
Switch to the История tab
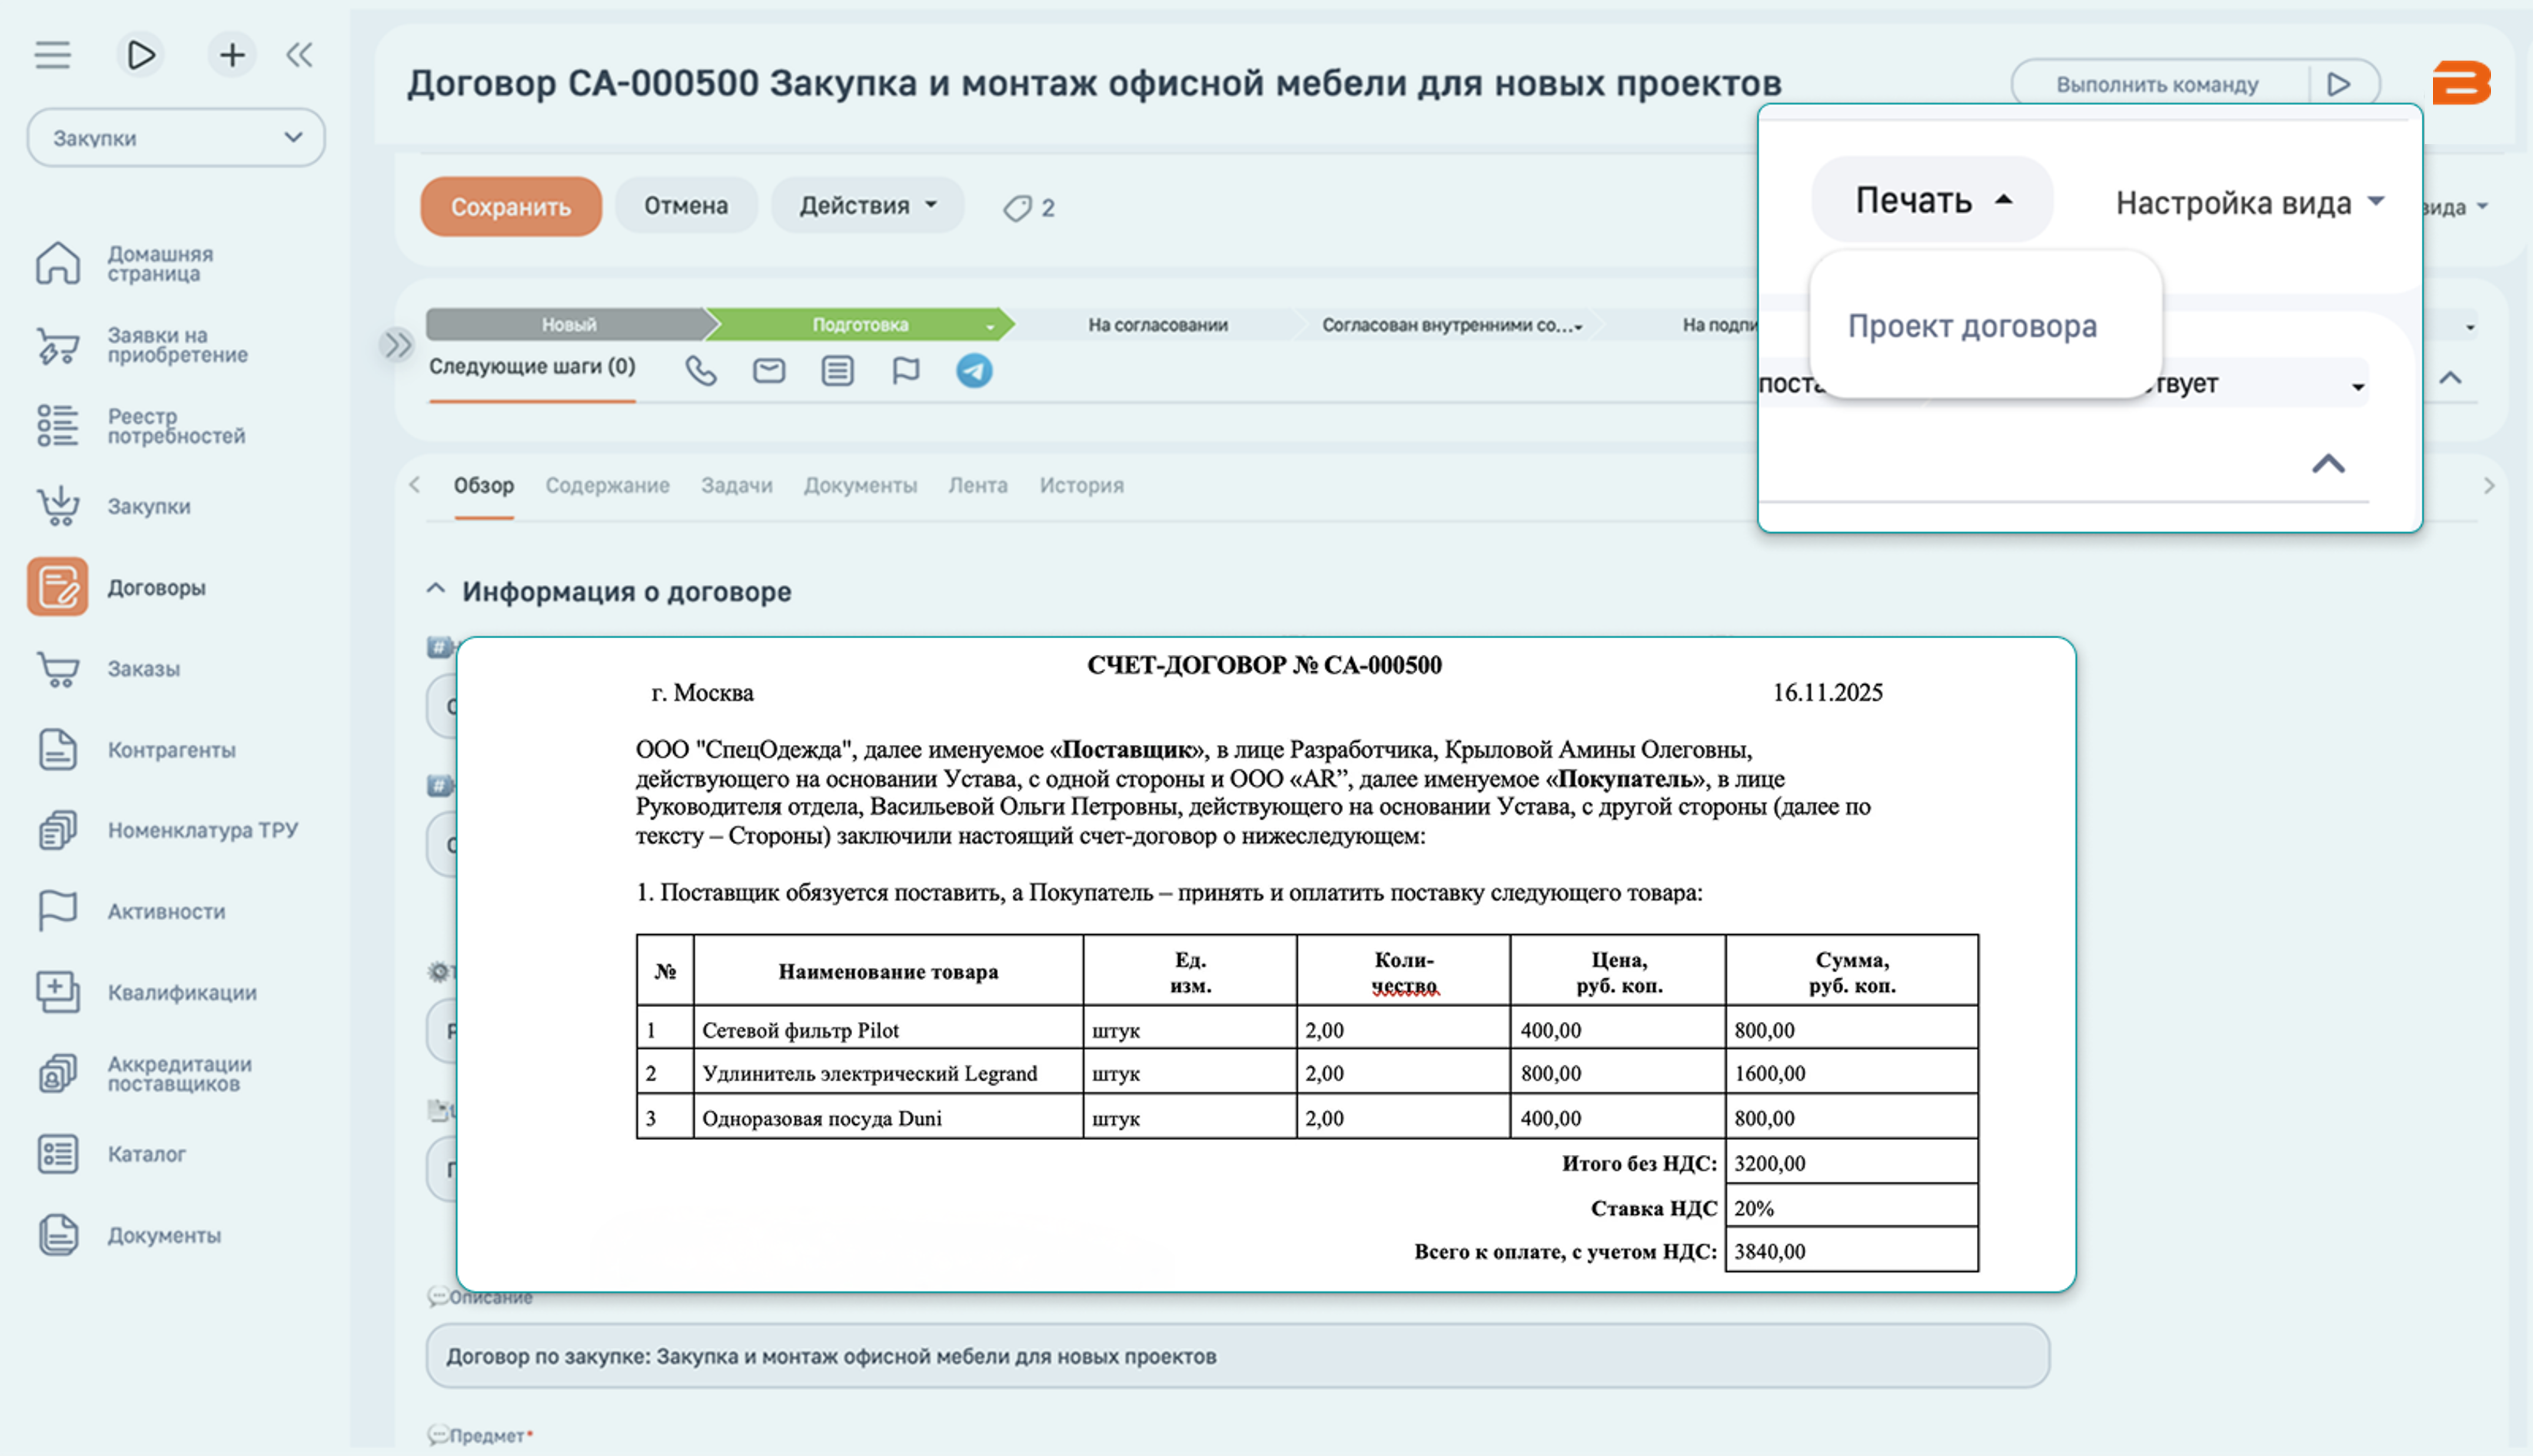tap(1082, 485)
